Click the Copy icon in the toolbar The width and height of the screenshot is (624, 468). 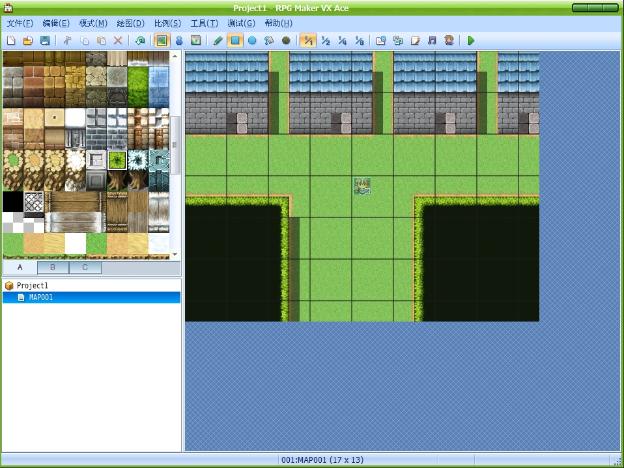[85, 40]
